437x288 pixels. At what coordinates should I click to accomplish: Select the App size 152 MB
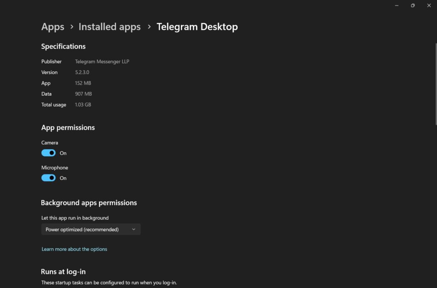click(83, 83)
